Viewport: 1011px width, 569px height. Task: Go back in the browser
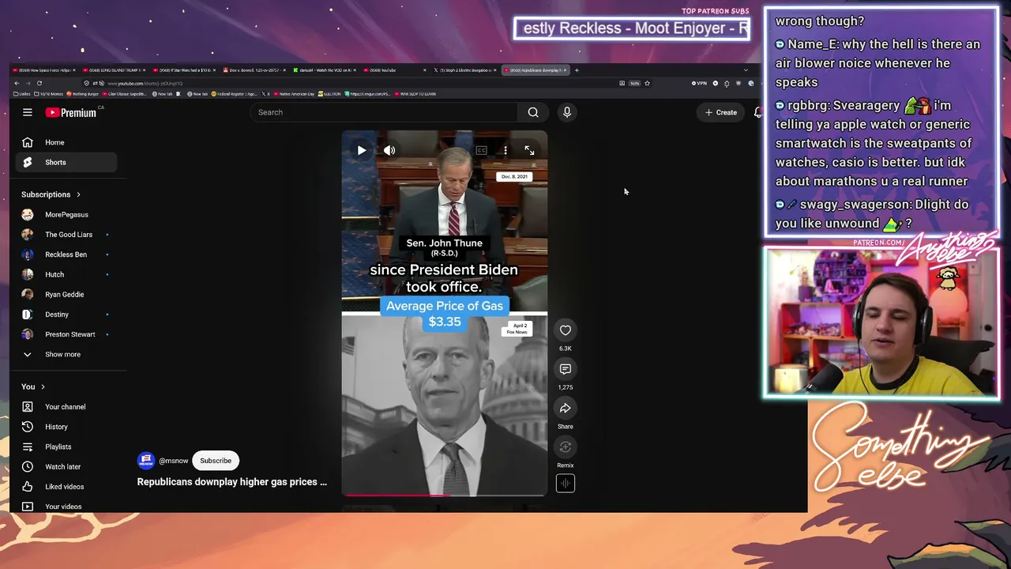[x=17, y=83]
